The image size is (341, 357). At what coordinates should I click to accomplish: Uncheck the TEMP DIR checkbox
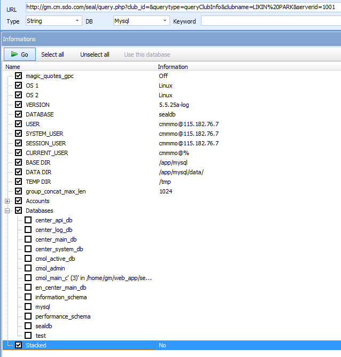pyautogui.click(x=18, y=182)
